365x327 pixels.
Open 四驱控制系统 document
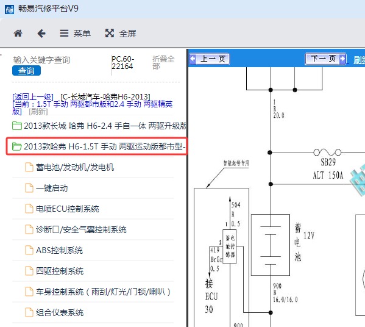[x=60, y=271]
